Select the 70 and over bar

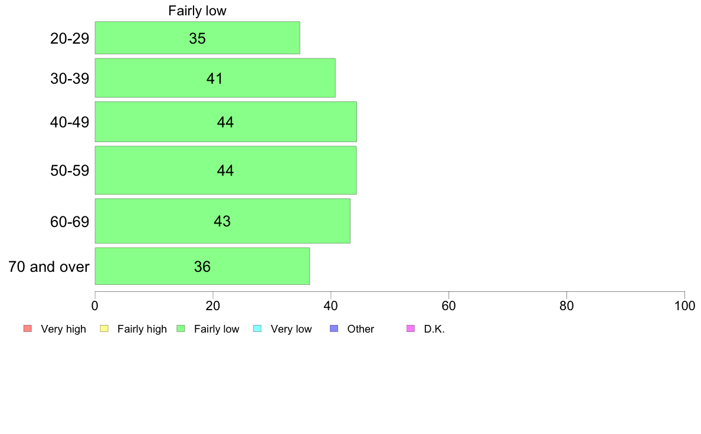pyautogui.click(x=202, y=266)
